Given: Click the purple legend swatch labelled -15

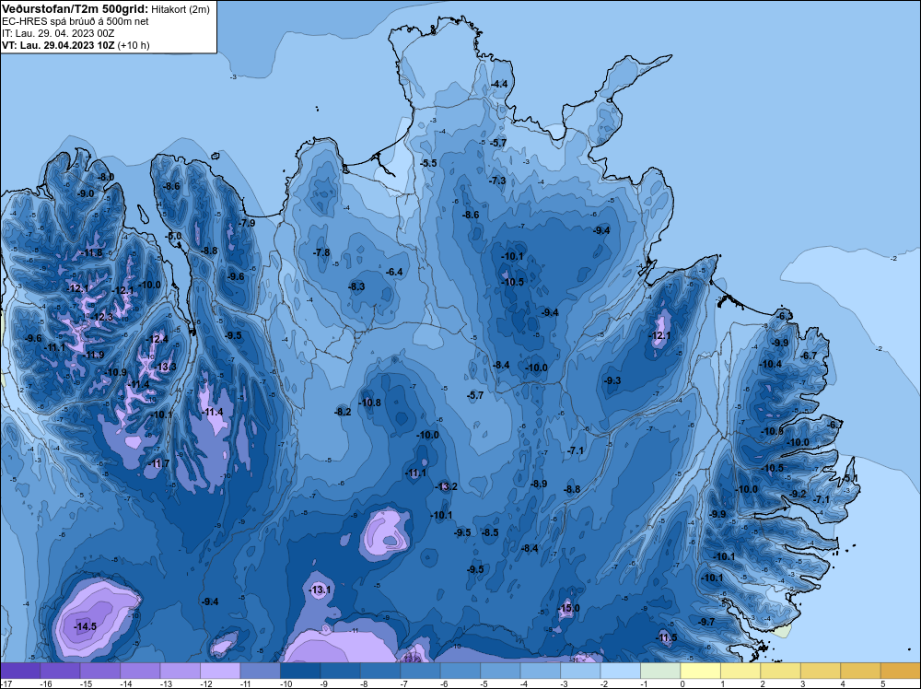Looking at the screenshot, I should [x=99, y=671].
